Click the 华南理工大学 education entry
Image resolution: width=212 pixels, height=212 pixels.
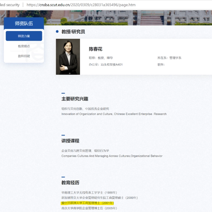coord(89,192)
